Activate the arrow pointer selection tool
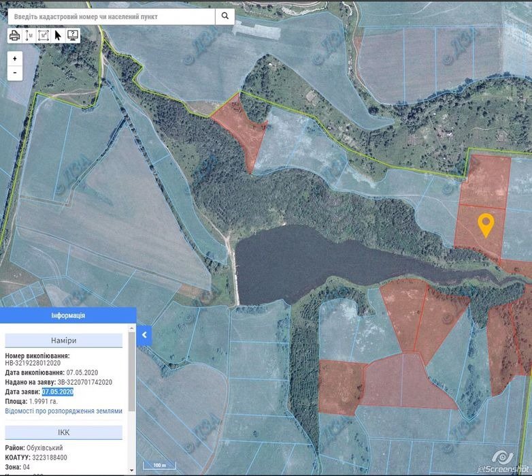Viewport: 532px width, 476px height. 58,35
